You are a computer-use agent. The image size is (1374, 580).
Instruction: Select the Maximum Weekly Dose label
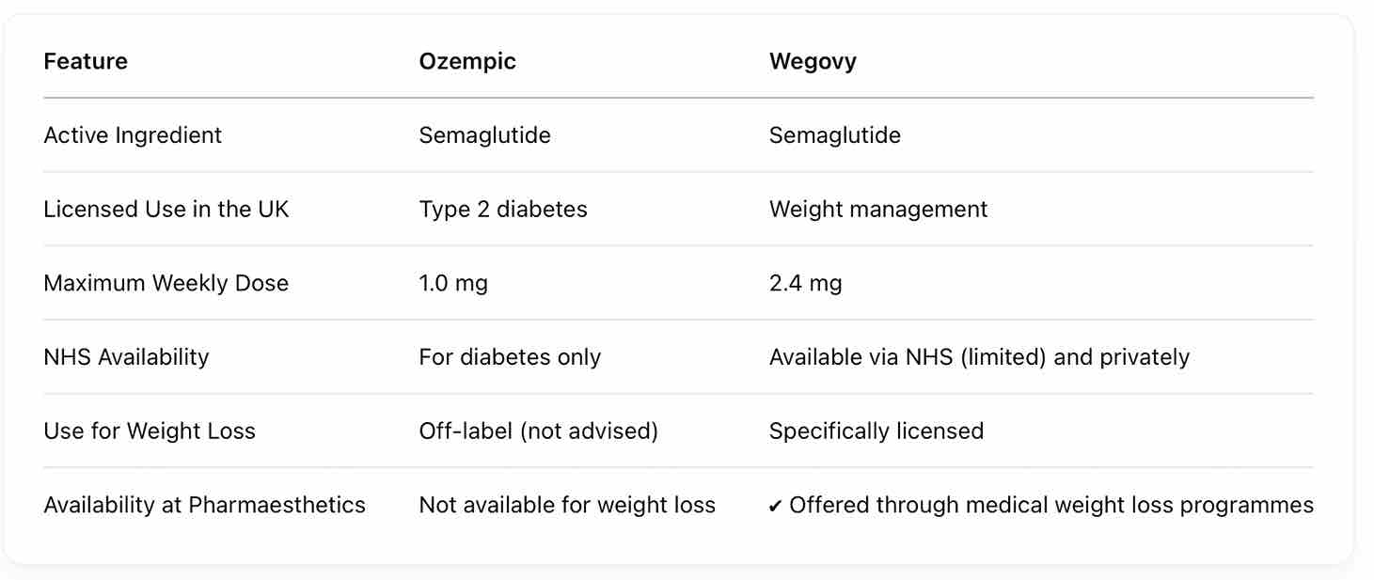166,283
